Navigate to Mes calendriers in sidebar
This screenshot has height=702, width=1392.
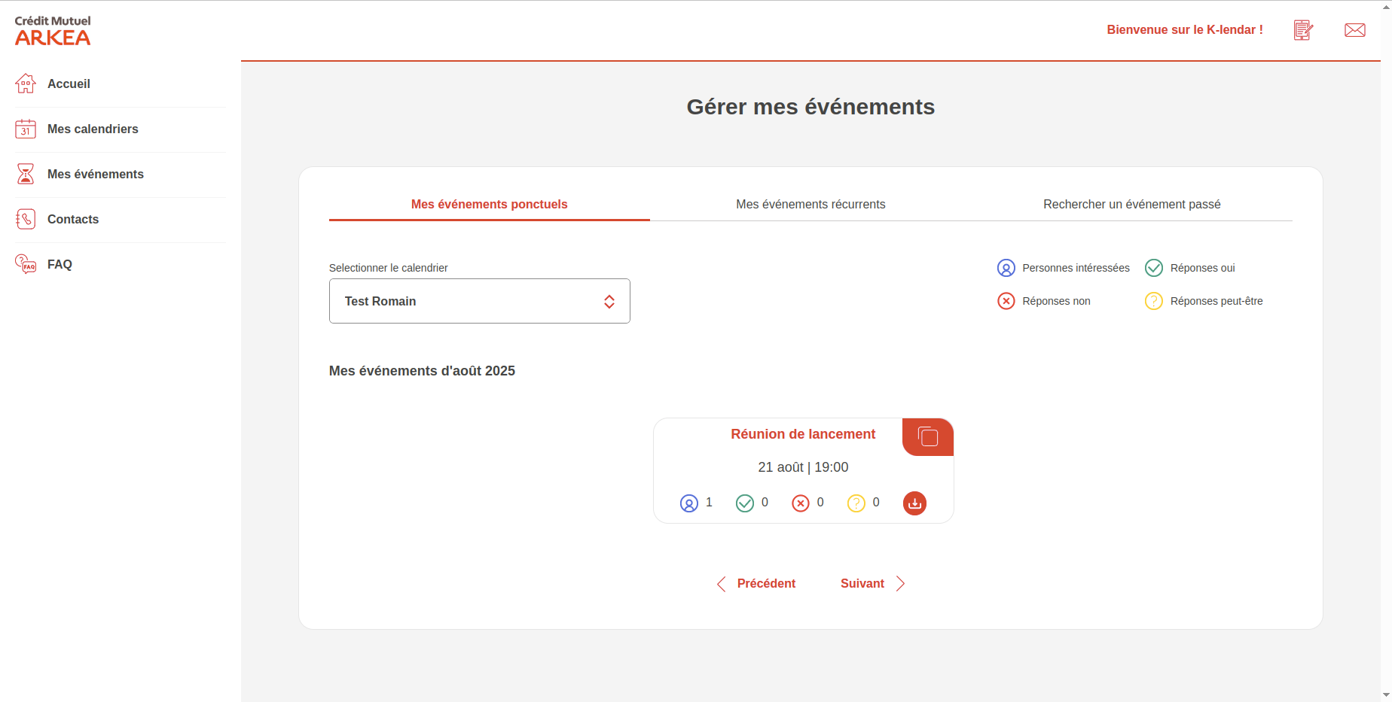93,129
